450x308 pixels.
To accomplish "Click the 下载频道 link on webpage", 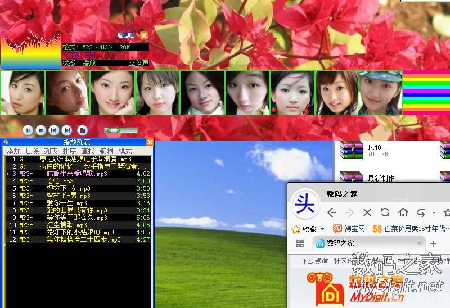I will tap(314, 261).
